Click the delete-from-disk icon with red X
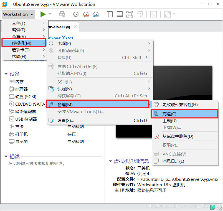This screenshot has width=223, height=211. click(156, 136)
